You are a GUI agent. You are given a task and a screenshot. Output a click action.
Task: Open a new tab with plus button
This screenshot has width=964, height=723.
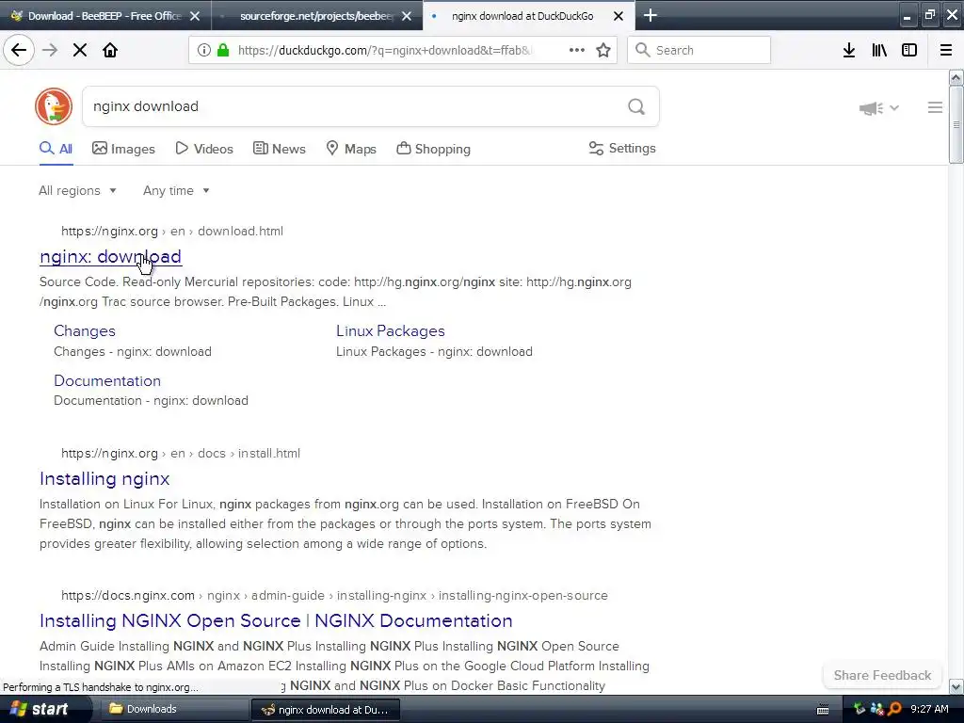[x=651, y=15]
